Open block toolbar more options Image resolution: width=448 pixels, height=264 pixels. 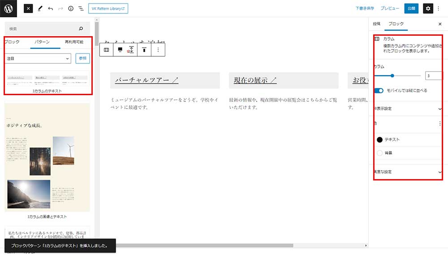(158, 50)
